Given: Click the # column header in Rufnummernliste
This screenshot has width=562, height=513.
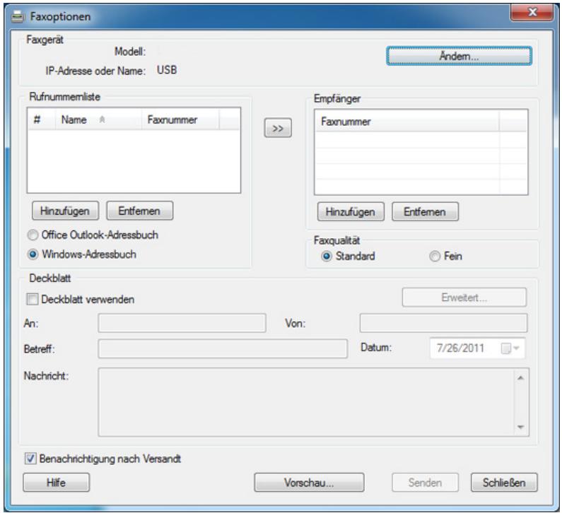Looking at the screenshot, I should coord(41,119).
